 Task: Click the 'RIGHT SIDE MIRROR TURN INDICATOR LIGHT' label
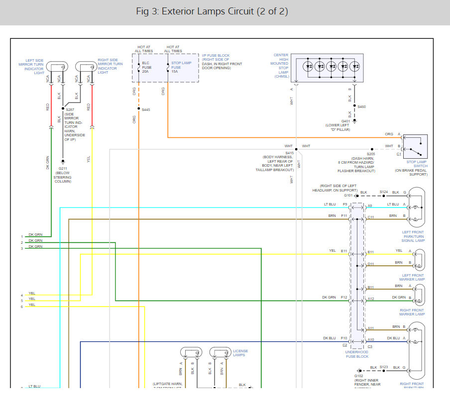coord(110,66)
